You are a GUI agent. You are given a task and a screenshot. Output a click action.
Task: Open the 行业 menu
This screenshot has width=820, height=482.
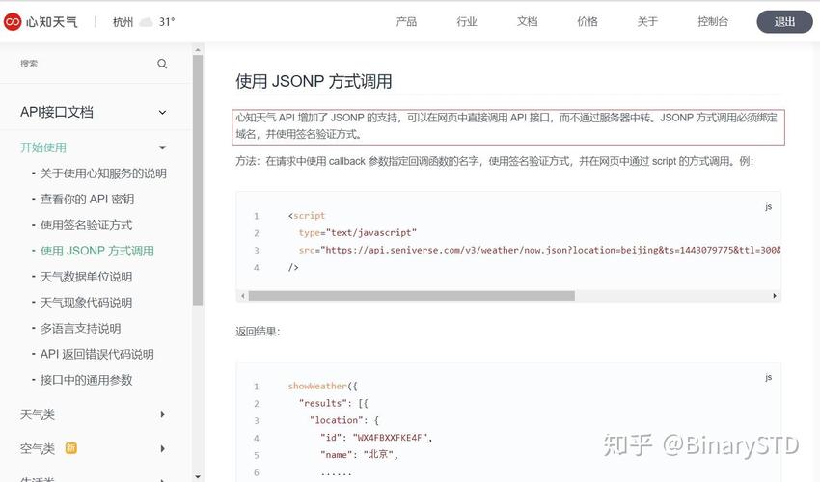pos(467,21)
